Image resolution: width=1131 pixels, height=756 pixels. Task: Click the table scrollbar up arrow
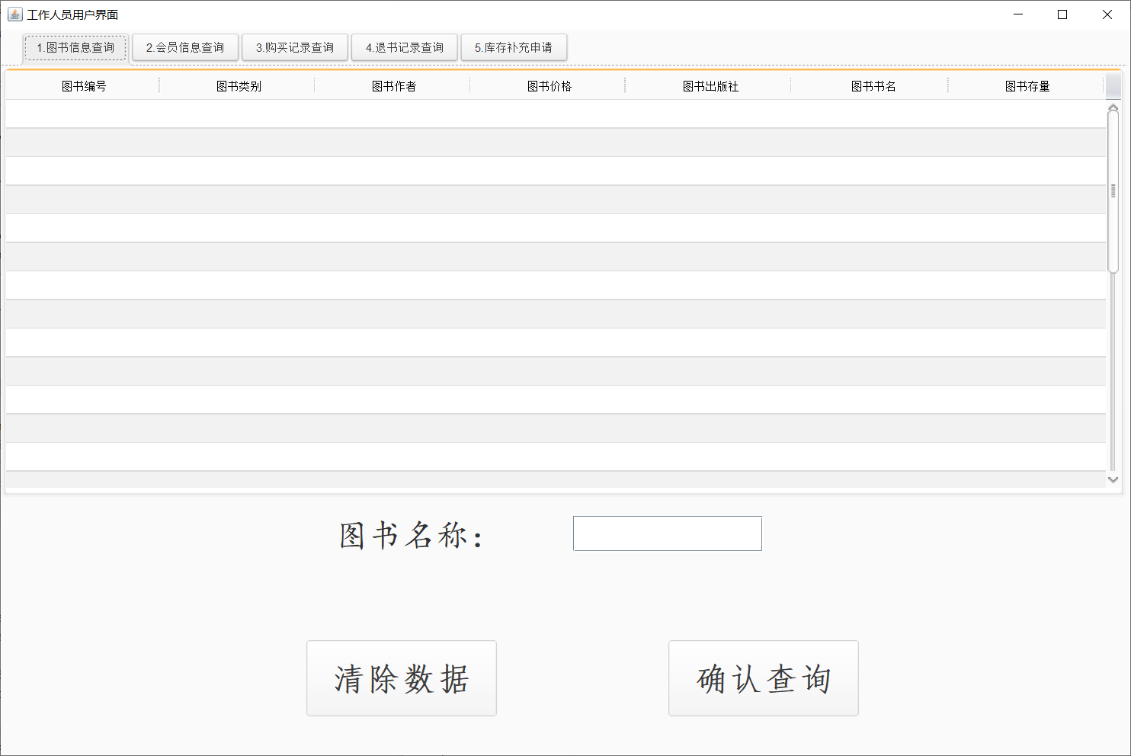pos(1113,107)
